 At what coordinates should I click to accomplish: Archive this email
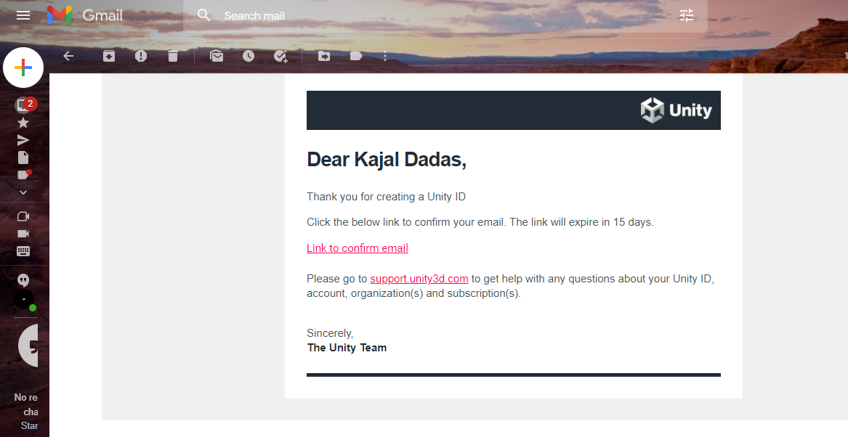pyautogui.click(x=109, y=56)
